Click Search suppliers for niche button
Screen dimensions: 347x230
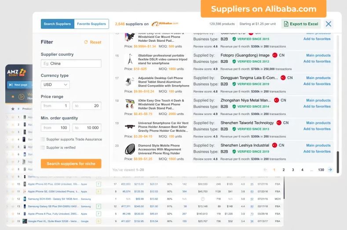(71, 163)
